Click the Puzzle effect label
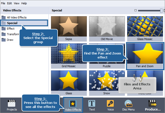Viewport: 165px width, 113px height. (107, 66)
